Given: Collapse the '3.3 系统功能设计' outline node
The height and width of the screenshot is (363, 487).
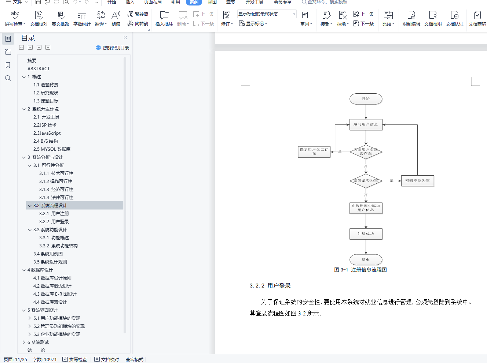Looking at the screenshot, I should [30, 230].
